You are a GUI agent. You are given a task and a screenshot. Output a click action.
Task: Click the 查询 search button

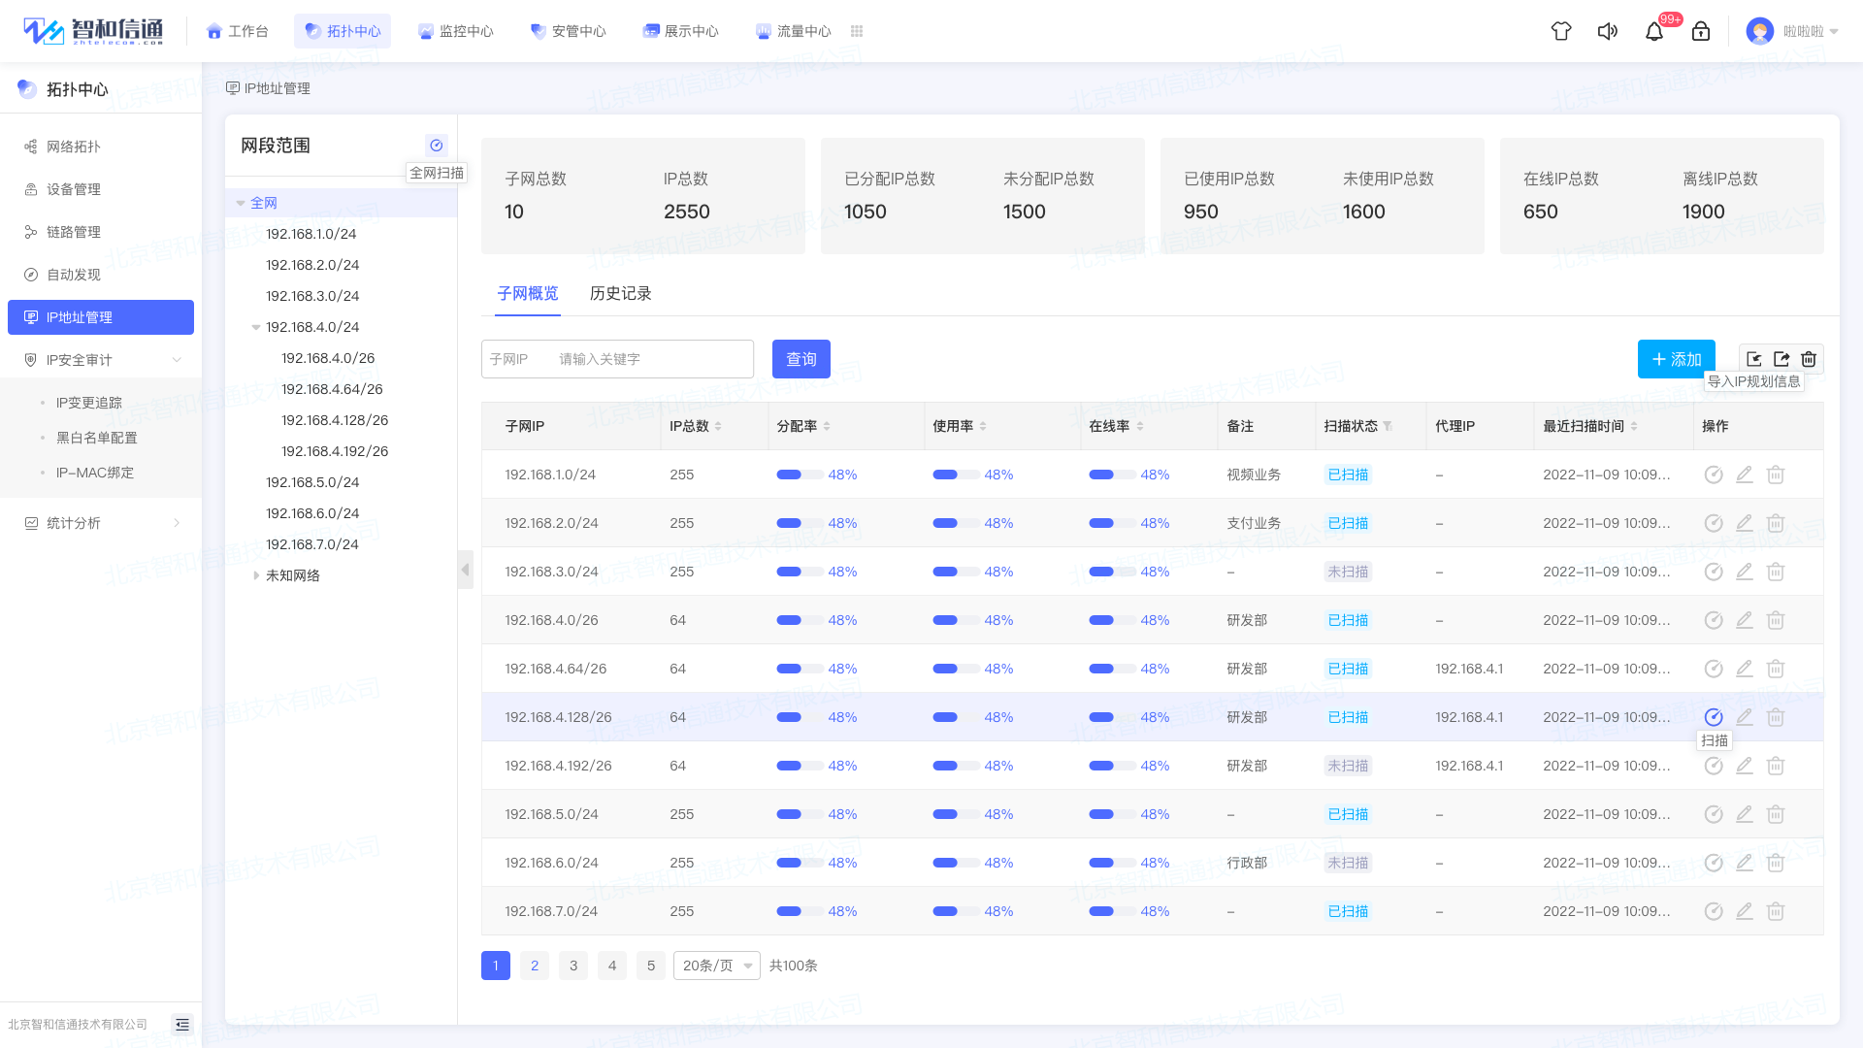(801, 359)
